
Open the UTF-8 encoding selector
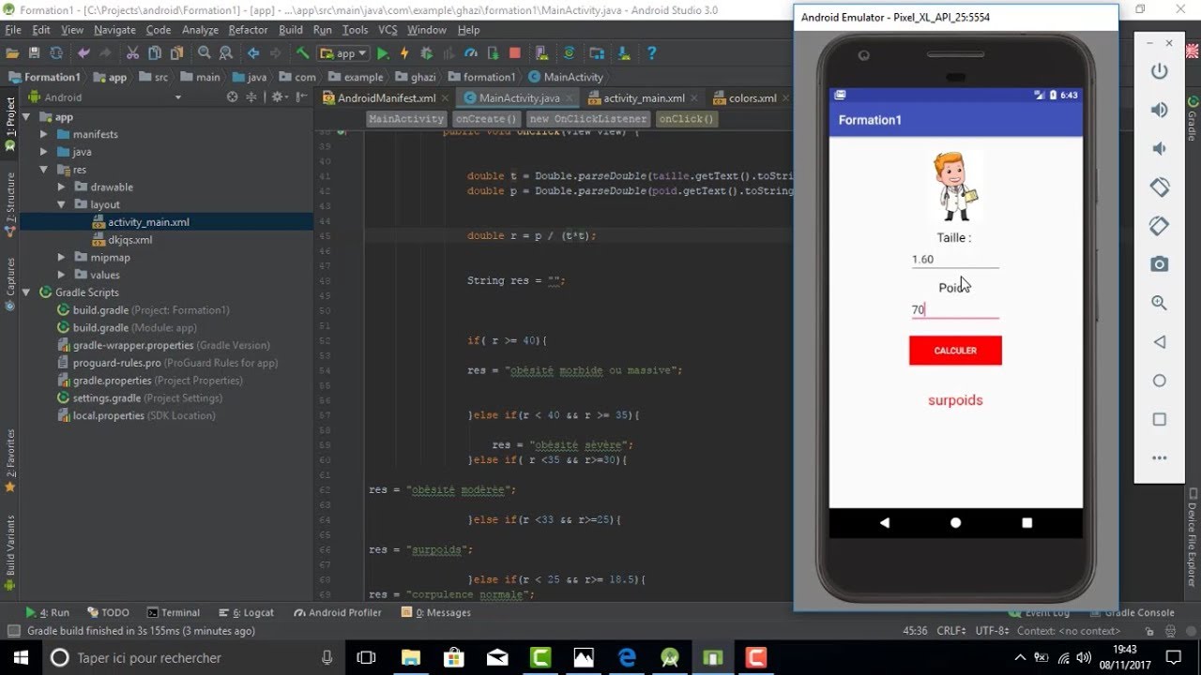tap(993, 631)
